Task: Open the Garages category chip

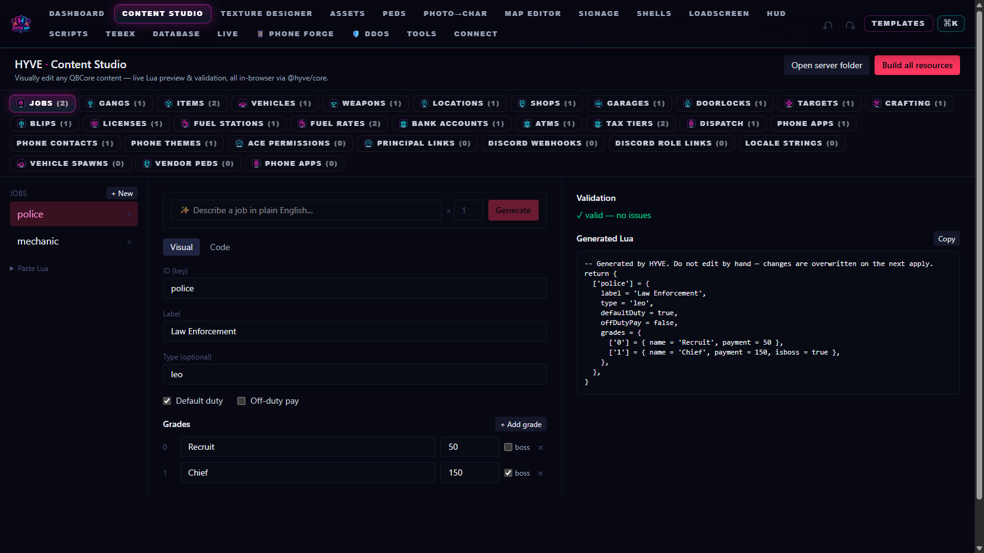Action: coord(630,103)
